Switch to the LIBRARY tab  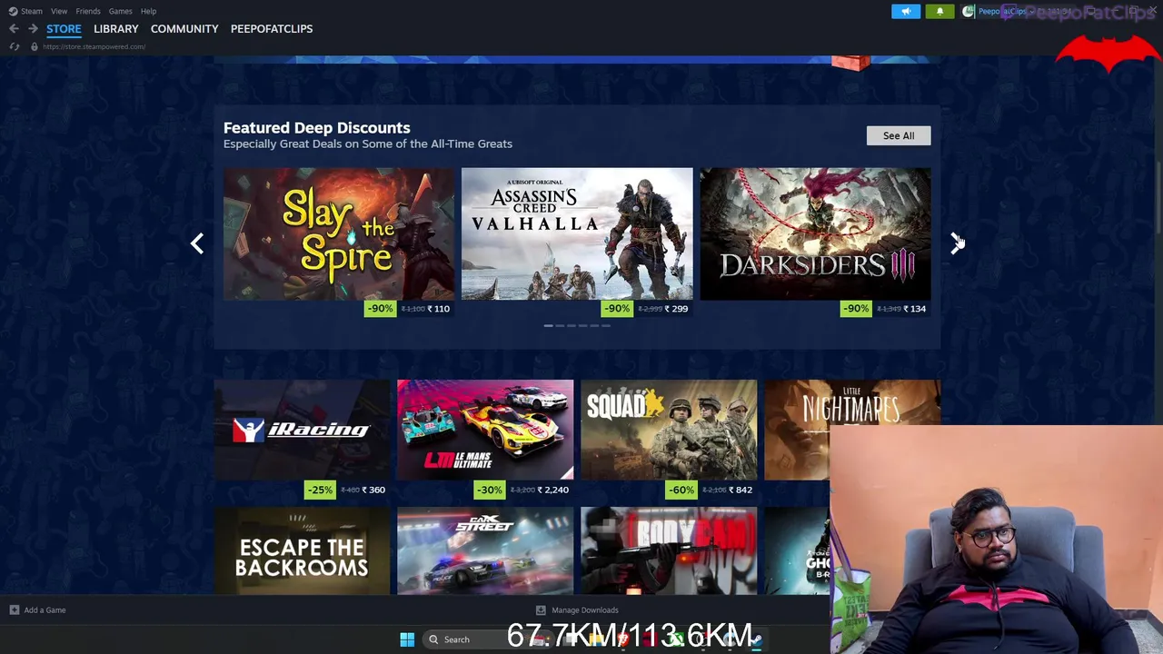(116, 29)
